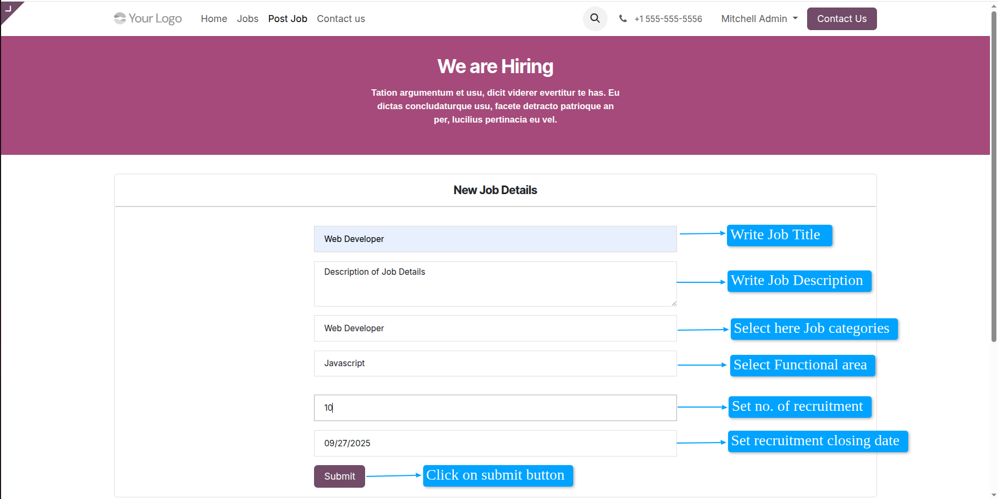Click the Web Developer job title field
998x499 pixels.
pos(495,239)
